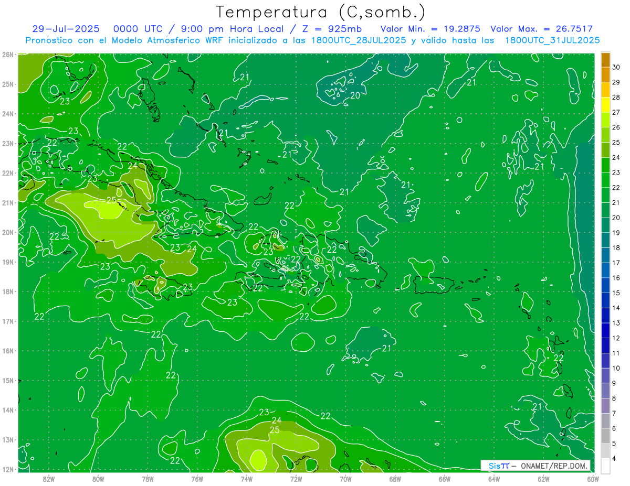Click the orange colorbar swatch between 29 and 30
This screenshot has height=486, width=630.
(x=605, y=74)
